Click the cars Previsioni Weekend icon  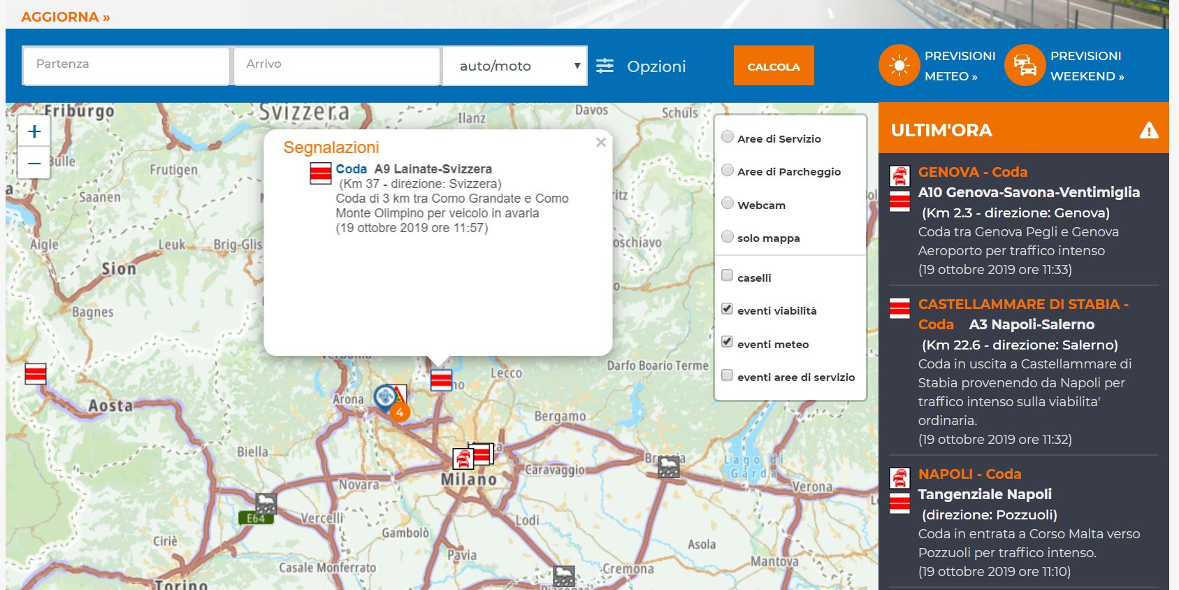1025,66
